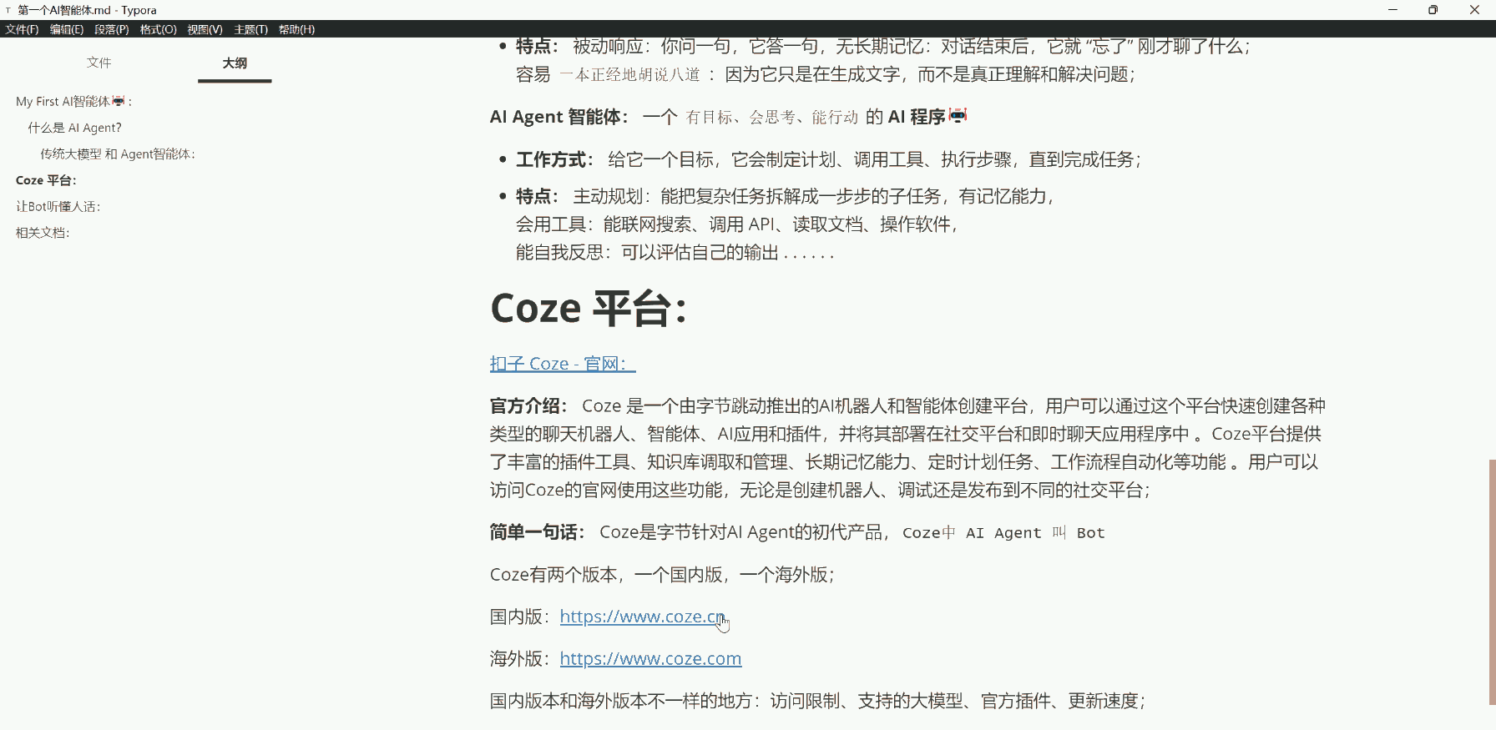Restore down the Typora window
The image size is (1496, 730).
click(1433, 10)
